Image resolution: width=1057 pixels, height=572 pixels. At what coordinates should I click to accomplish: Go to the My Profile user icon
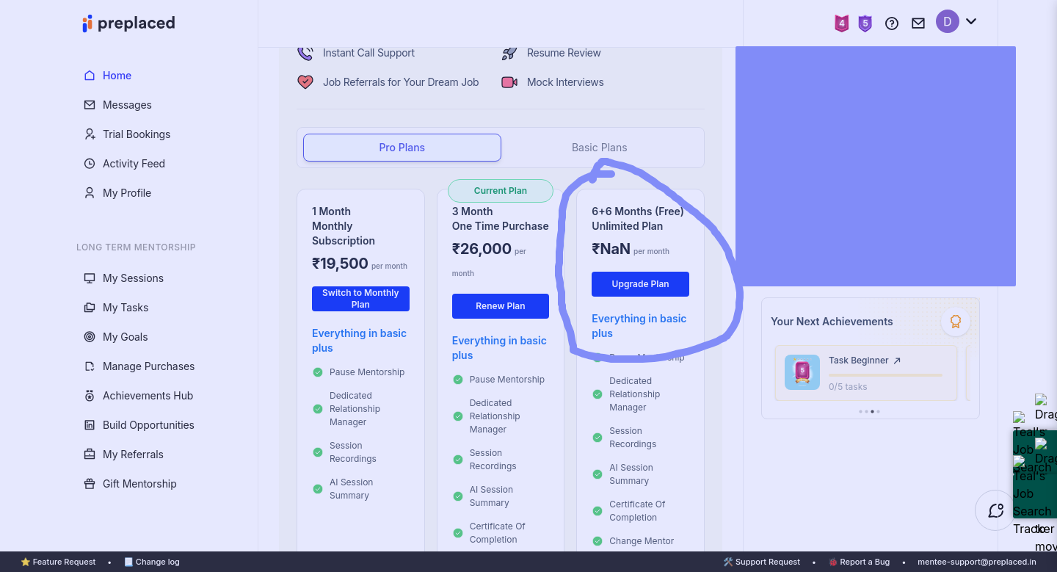click(x=90, y=193)
